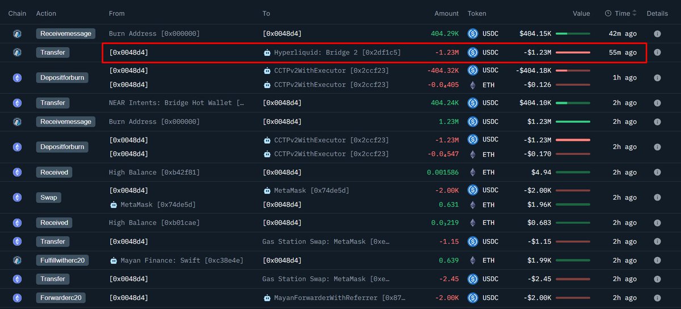Click the USDC token icon in the 404.29K row
This screenshot has height=309, width=681.
pyautogui.click(x=473, y=34)
